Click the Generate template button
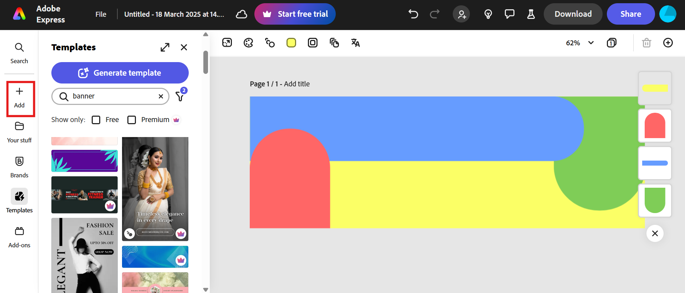 tap(120, 73)
